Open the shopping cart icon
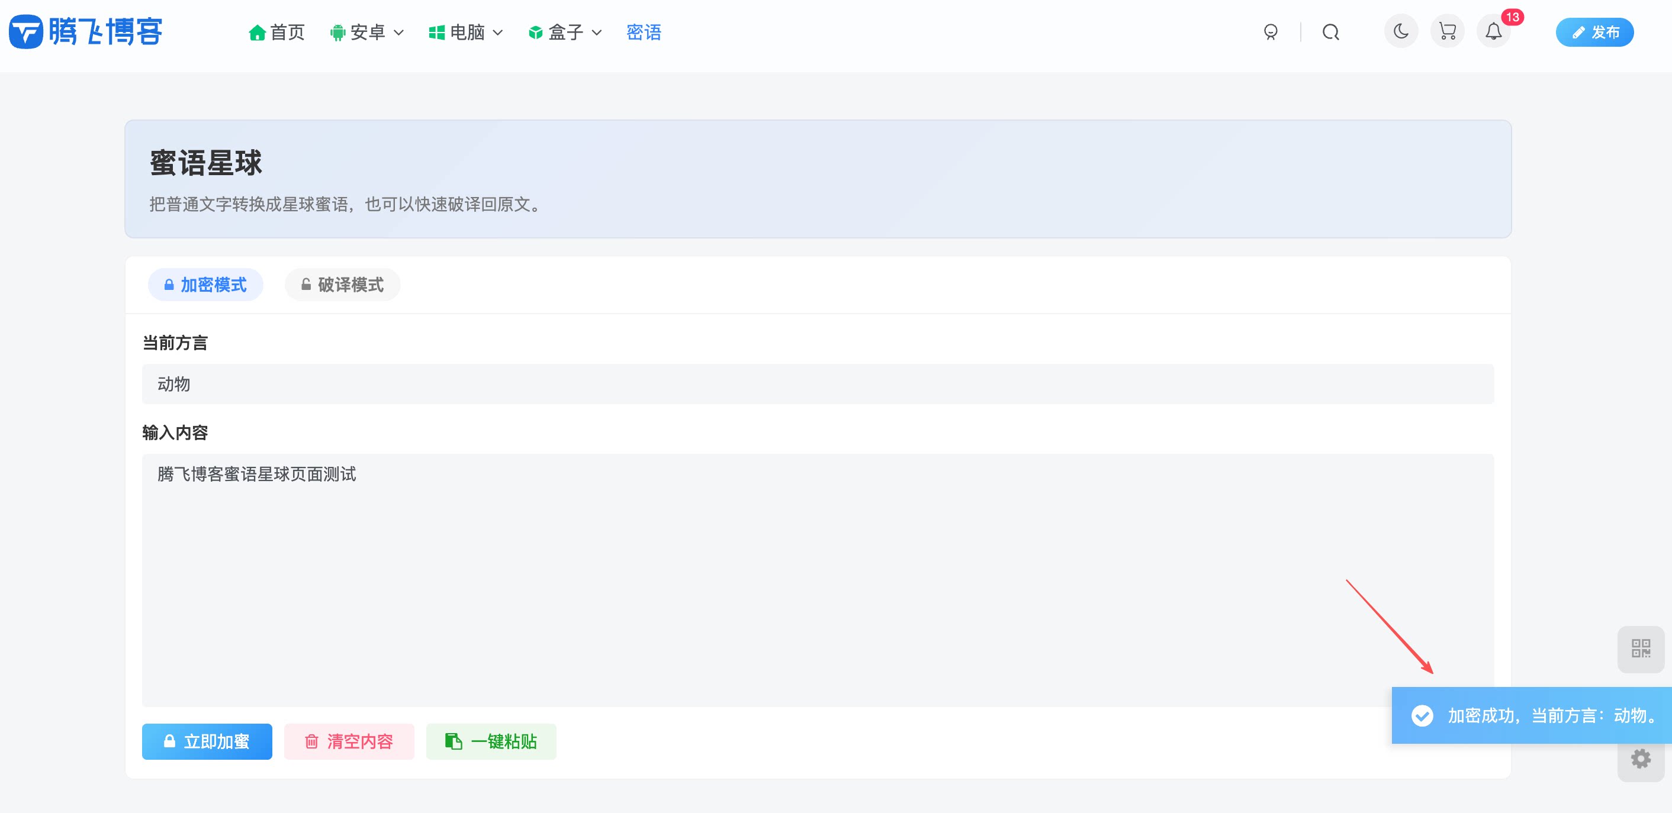Image resolution: width=1672 pixels, height=813 pixels. [x=1447, y=31]
